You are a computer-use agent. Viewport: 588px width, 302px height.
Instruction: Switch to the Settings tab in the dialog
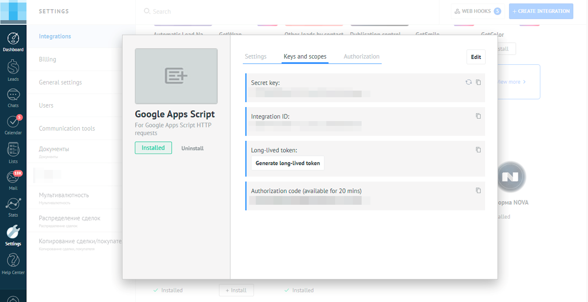(255, 57)
